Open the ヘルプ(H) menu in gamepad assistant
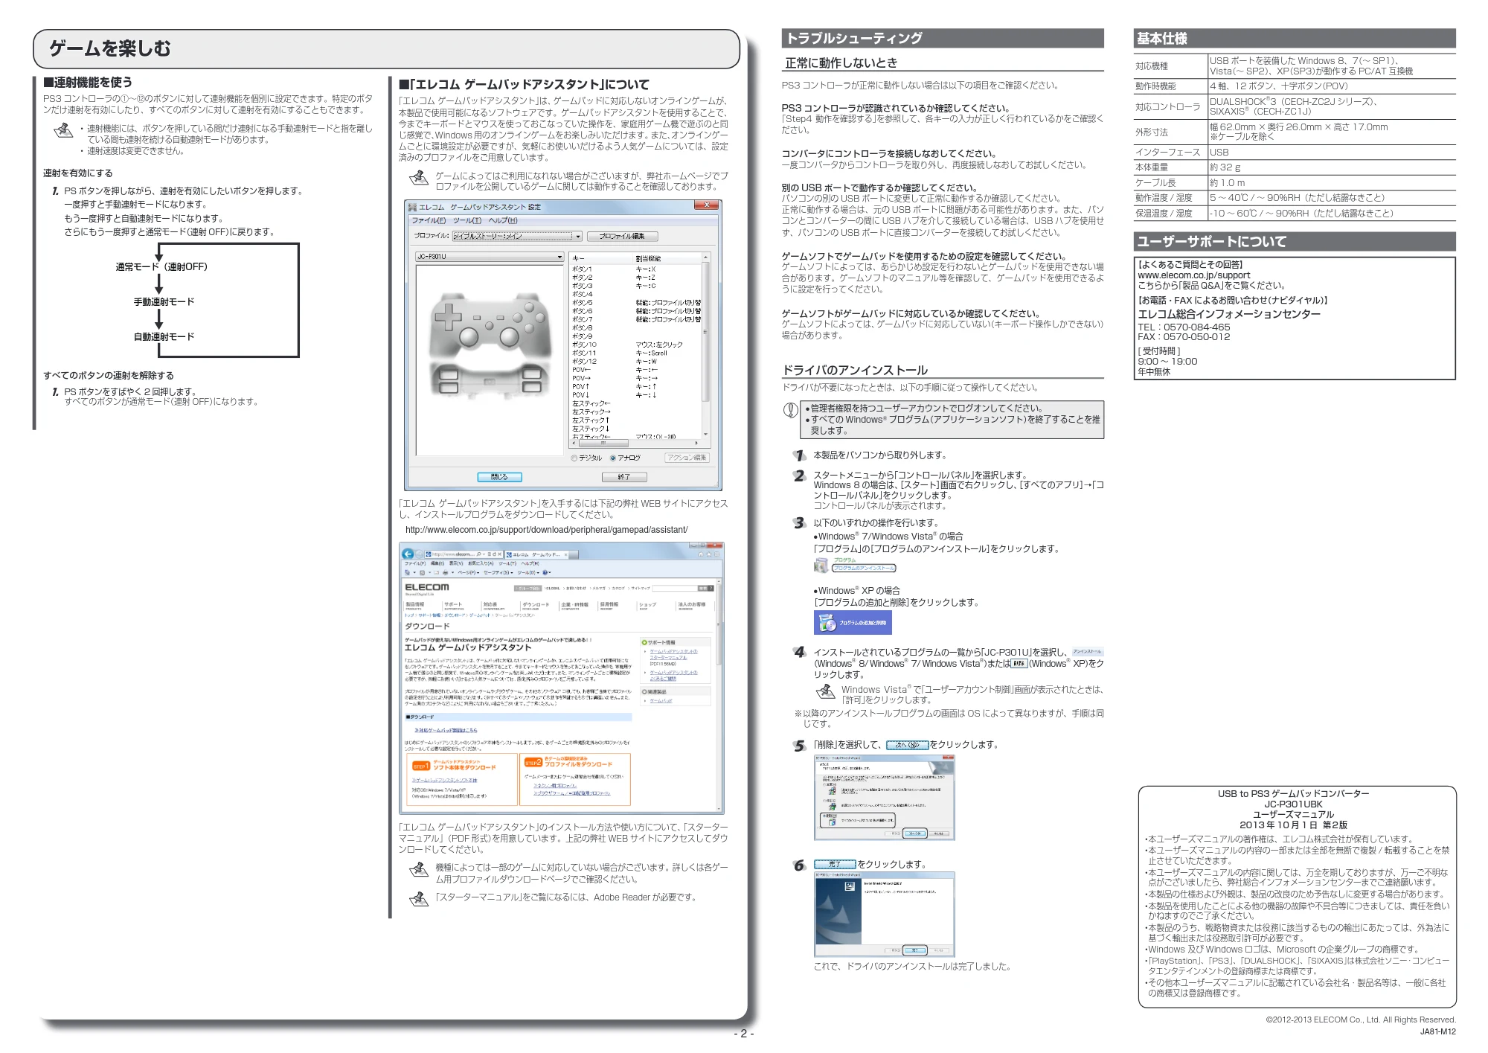This screenshot has height=1053, width=1488. click(502, 220)
